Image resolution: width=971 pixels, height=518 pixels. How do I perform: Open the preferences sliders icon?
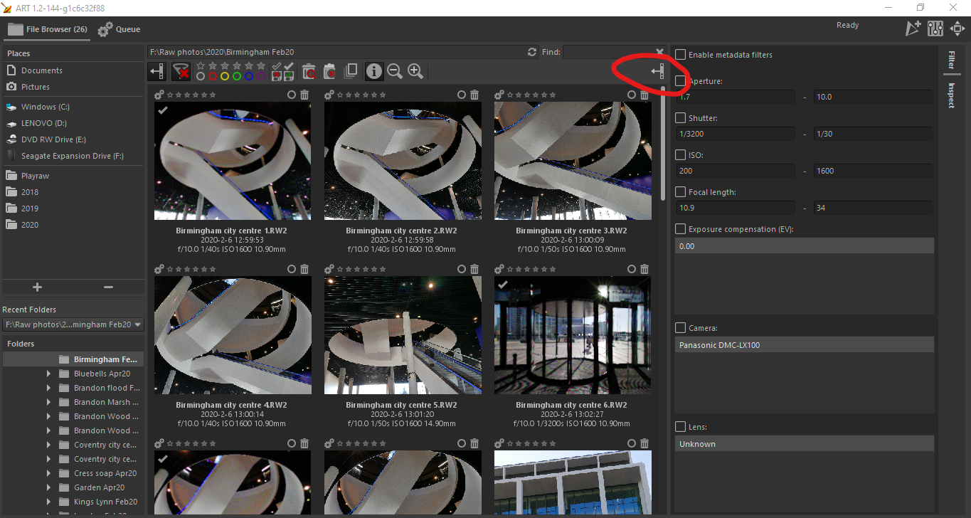935,28
